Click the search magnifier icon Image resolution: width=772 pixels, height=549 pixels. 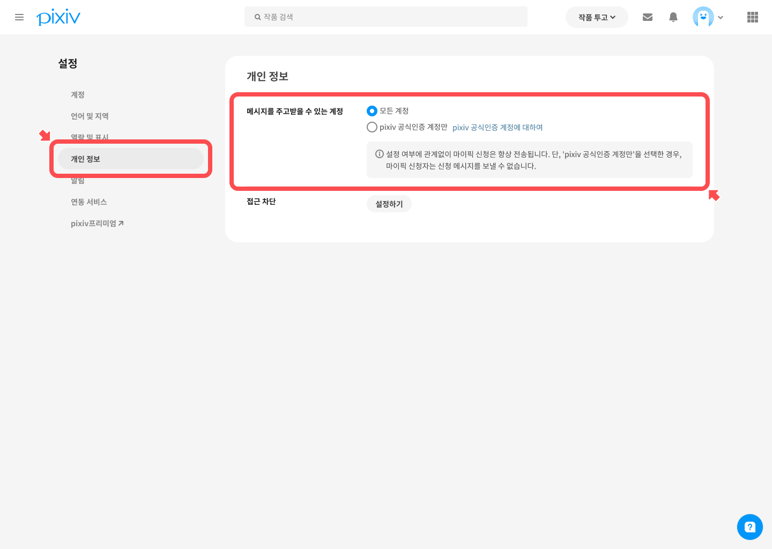258,17
